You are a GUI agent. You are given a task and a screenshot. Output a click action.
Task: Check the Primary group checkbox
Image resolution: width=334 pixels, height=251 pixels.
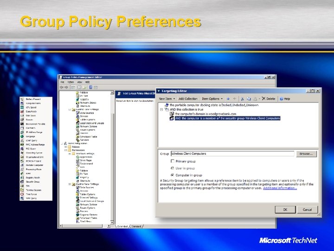(x=173, y=161)
